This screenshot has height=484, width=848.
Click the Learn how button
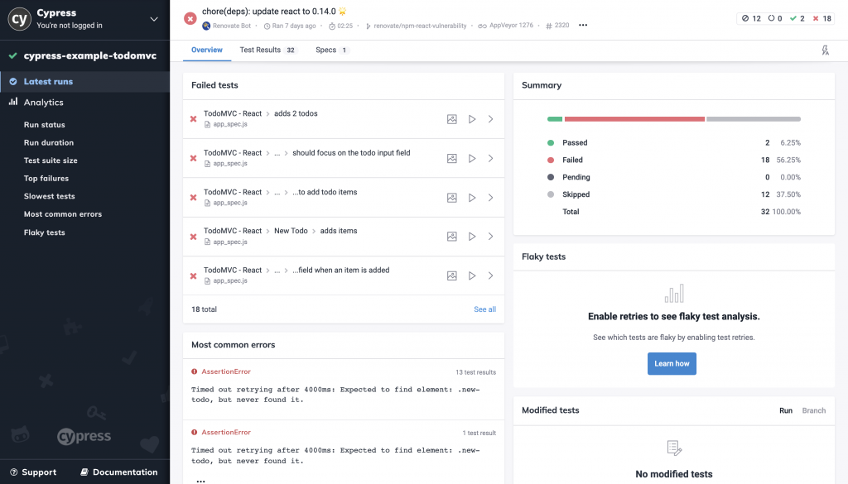point(672,363)
